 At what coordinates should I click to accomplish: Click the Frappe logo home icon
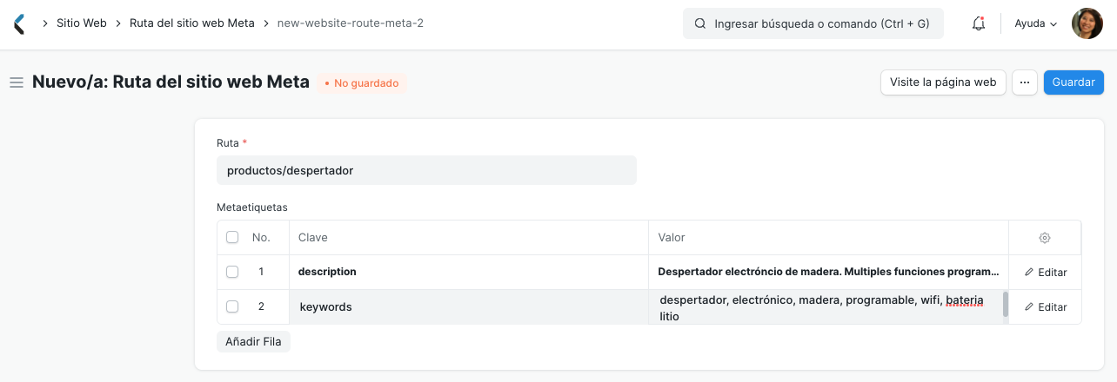click(20, 23)
